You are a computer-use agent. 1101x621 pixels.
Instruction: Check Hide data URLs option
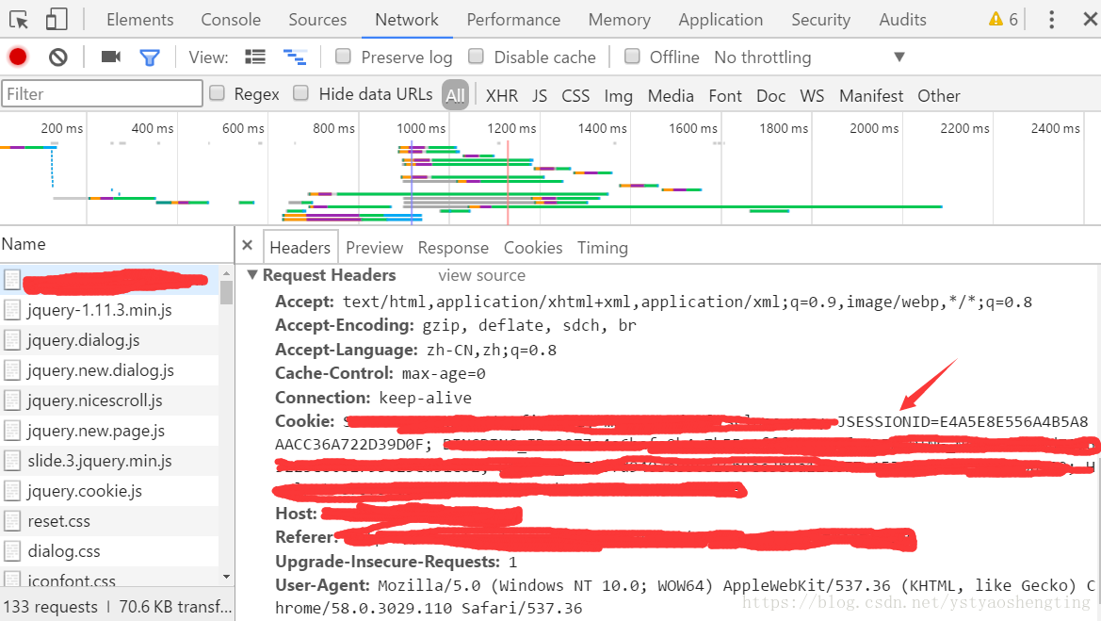(x=301, y=92)
